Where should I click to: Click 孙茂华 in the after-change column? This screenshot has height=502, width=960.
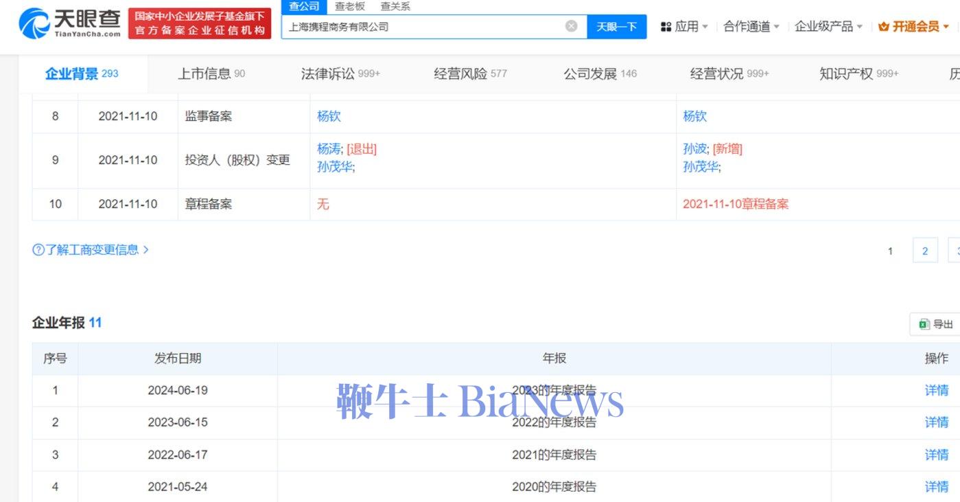tap(701, 166)
